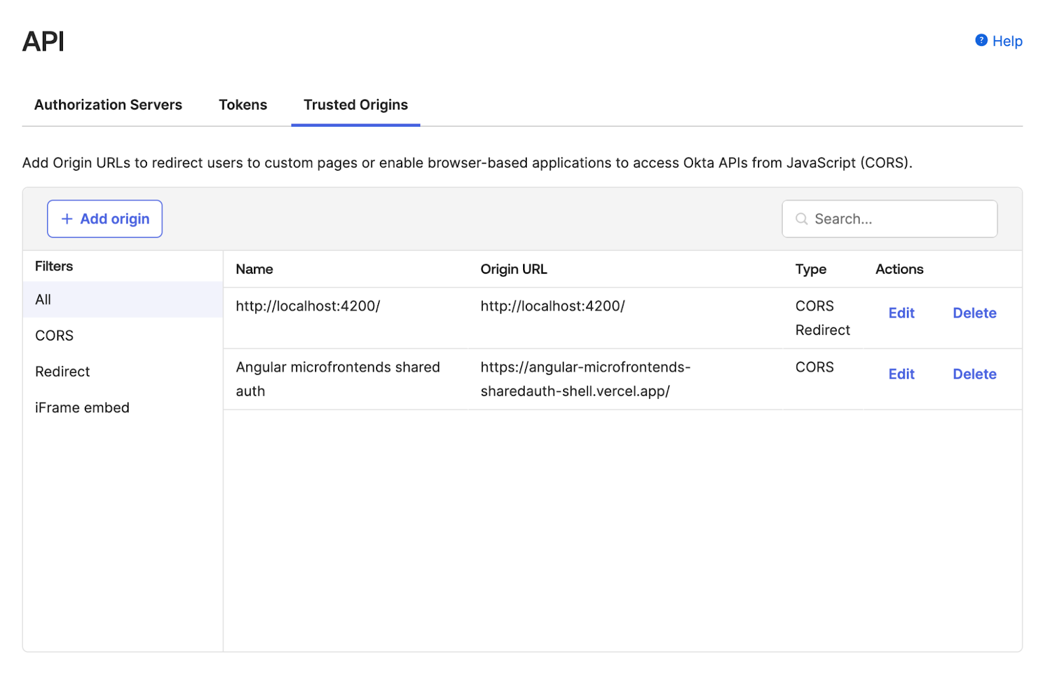Click the angular-microfrontends vercel.app URL cell
This screenshot has width=1050, height=674.
click(585, 379)
